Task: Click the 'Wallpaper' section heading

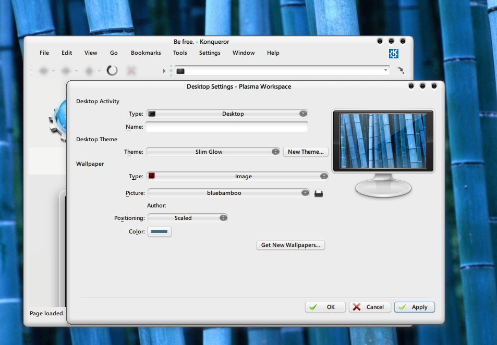Action: [x=90, y=164]
